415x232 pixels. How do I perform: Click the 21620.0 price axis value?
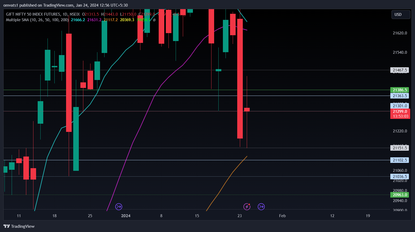click(x=400, y=33)
